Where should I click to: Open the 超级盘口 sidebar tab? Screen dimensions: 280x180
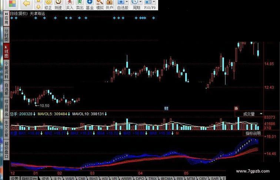(x=6, y=150)
